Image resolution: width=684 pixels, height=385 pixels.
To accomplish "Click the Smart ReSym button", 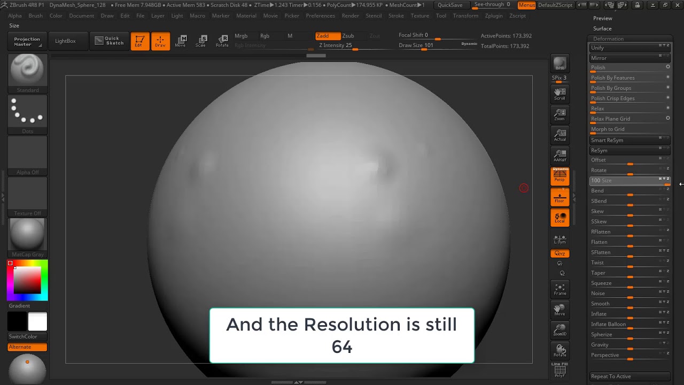I will (x=629, y=140).
